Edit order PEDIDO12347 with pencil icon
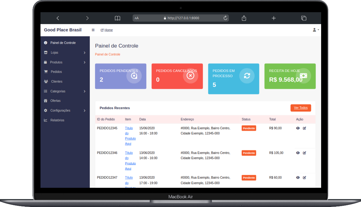The image size is (361, 207). tap(304, 178)
